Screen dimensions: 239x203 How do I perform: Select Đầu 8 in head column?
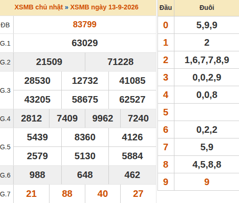pos(165,164)
